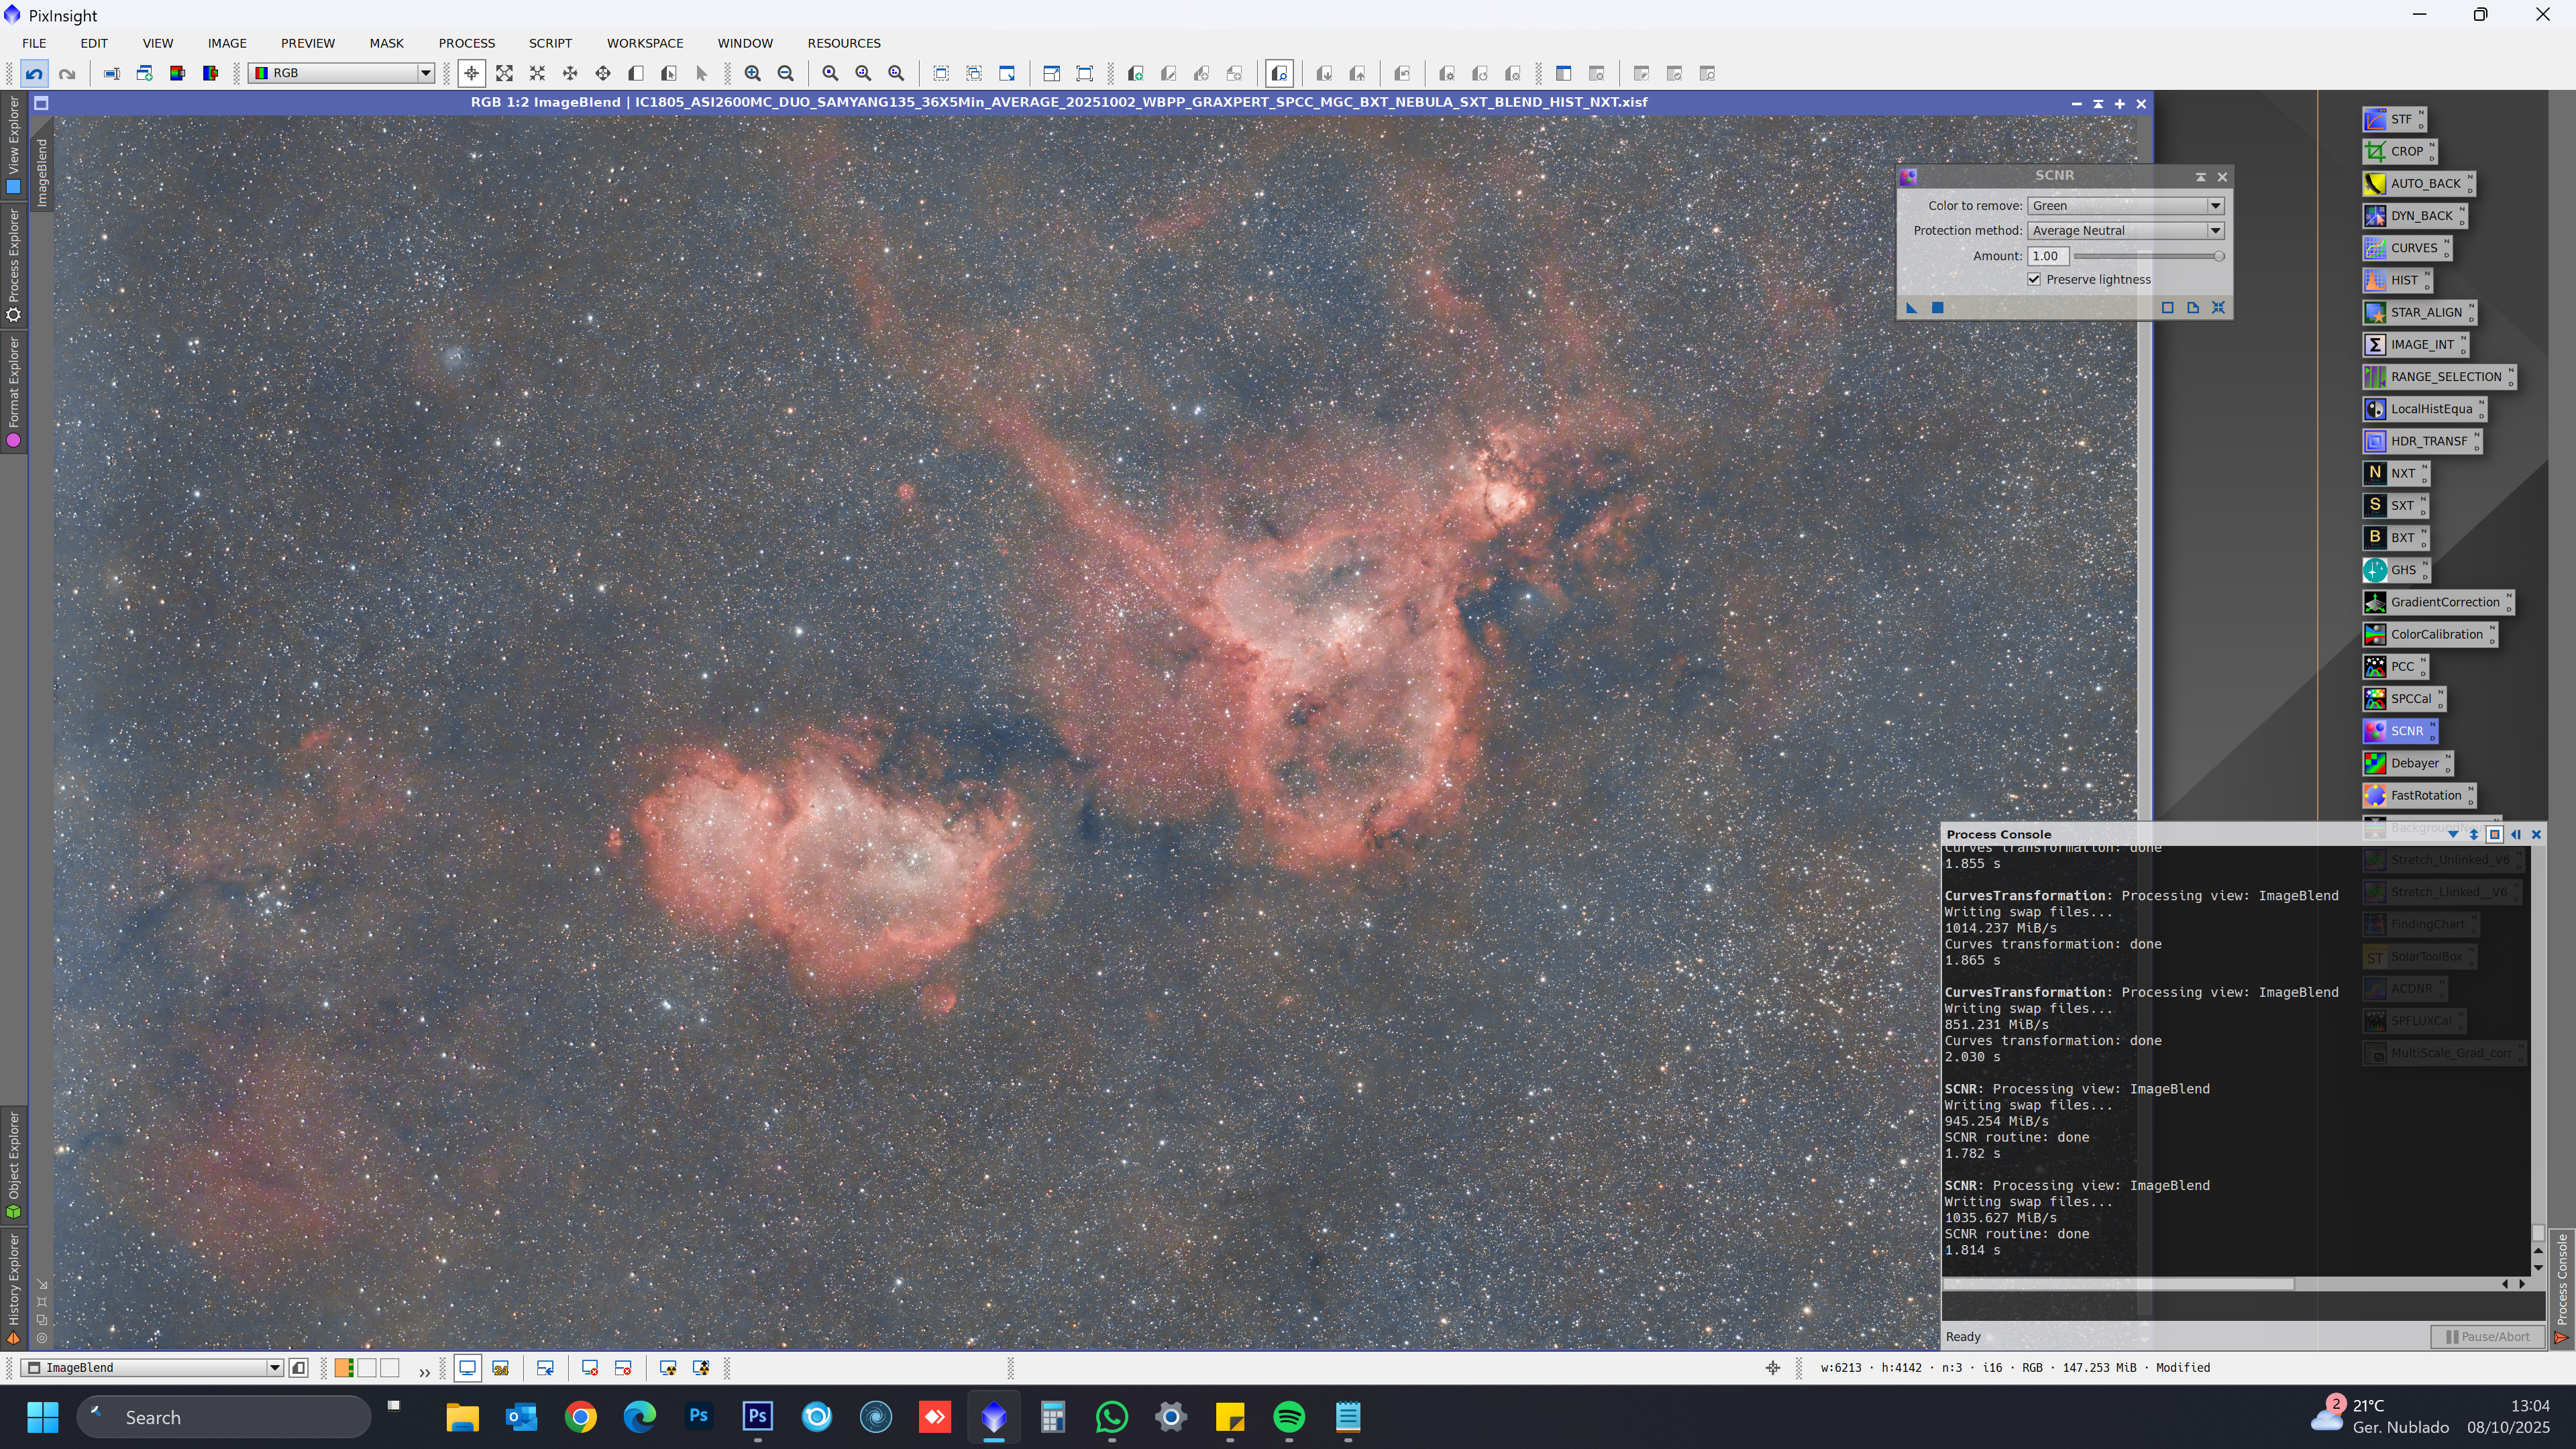Viewport: 2576px width, 1449px height.
Task: Click the Pause/Abort button
Action: [2487, 1337]
